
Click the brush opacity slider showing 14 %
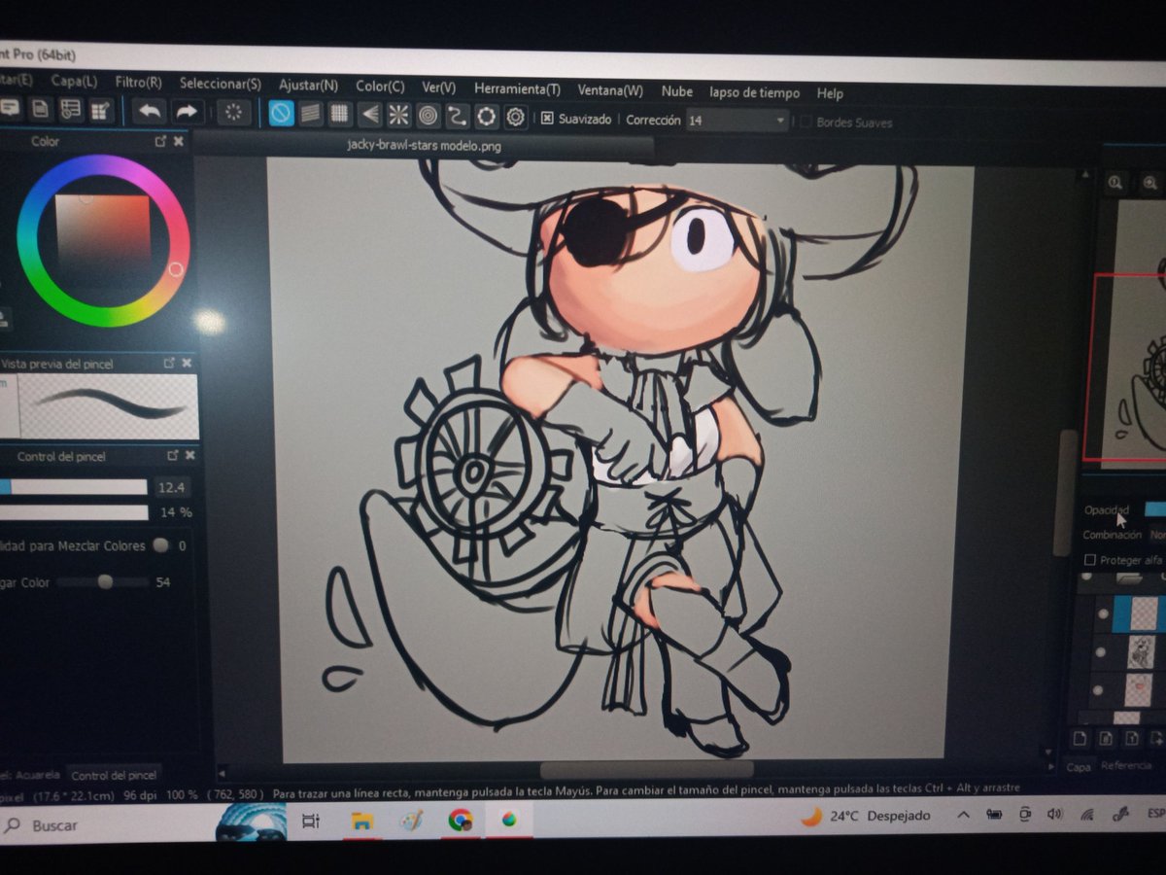[73, 511]
